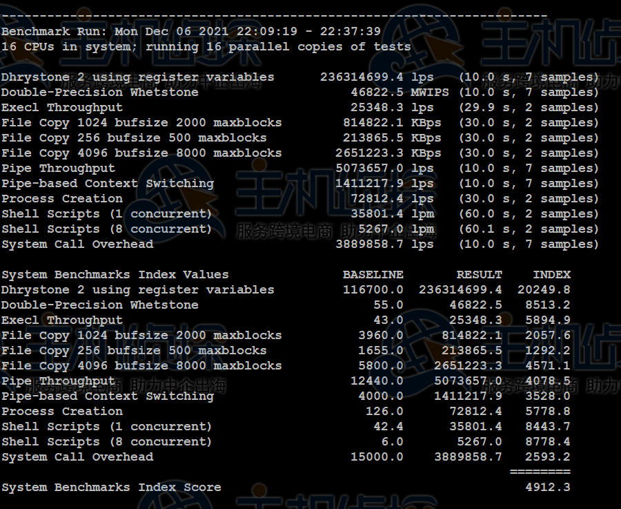Click Context Switching index 3528.0
Screen dimensions: 621x509
pyautogui.click(x=548, y=396)
